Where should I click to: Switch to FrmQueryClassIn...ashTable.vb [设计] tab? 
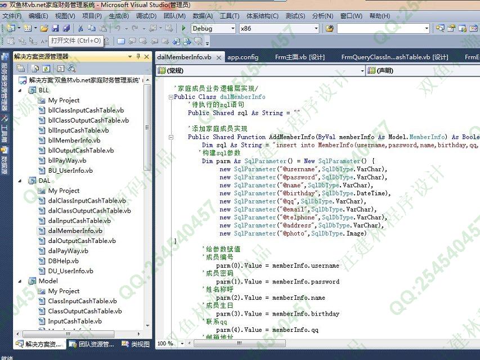tap(394, 57)
